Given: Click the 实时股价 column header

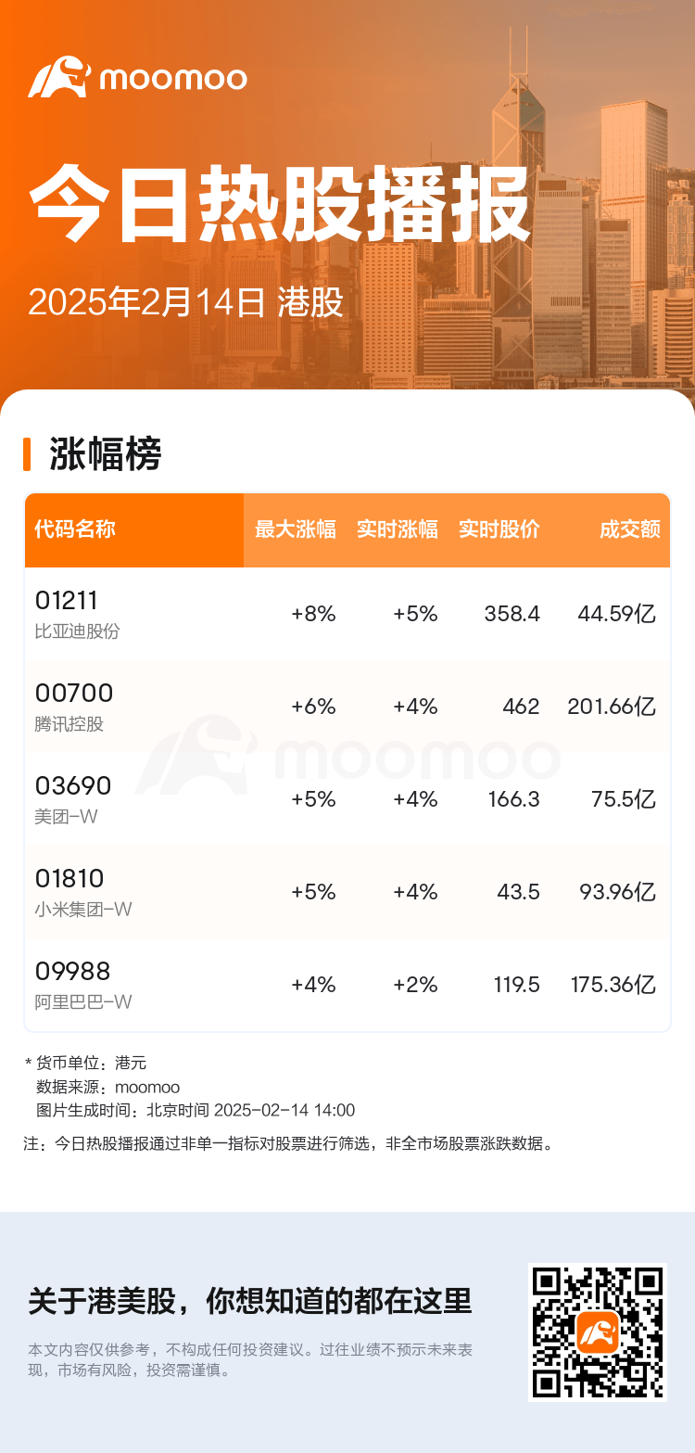Looking at the screenshot, I should (x=499, y=529).
